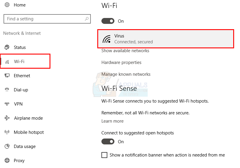Viewport: 240px width, 168px height.
Task: Click the Dial-up icon
Action: [7, 90]
